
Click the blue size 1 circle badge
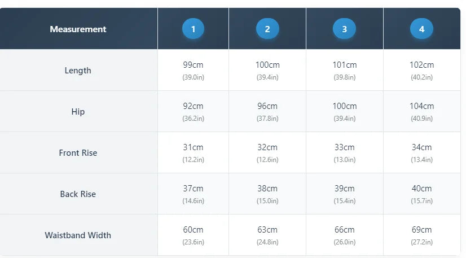193,29
